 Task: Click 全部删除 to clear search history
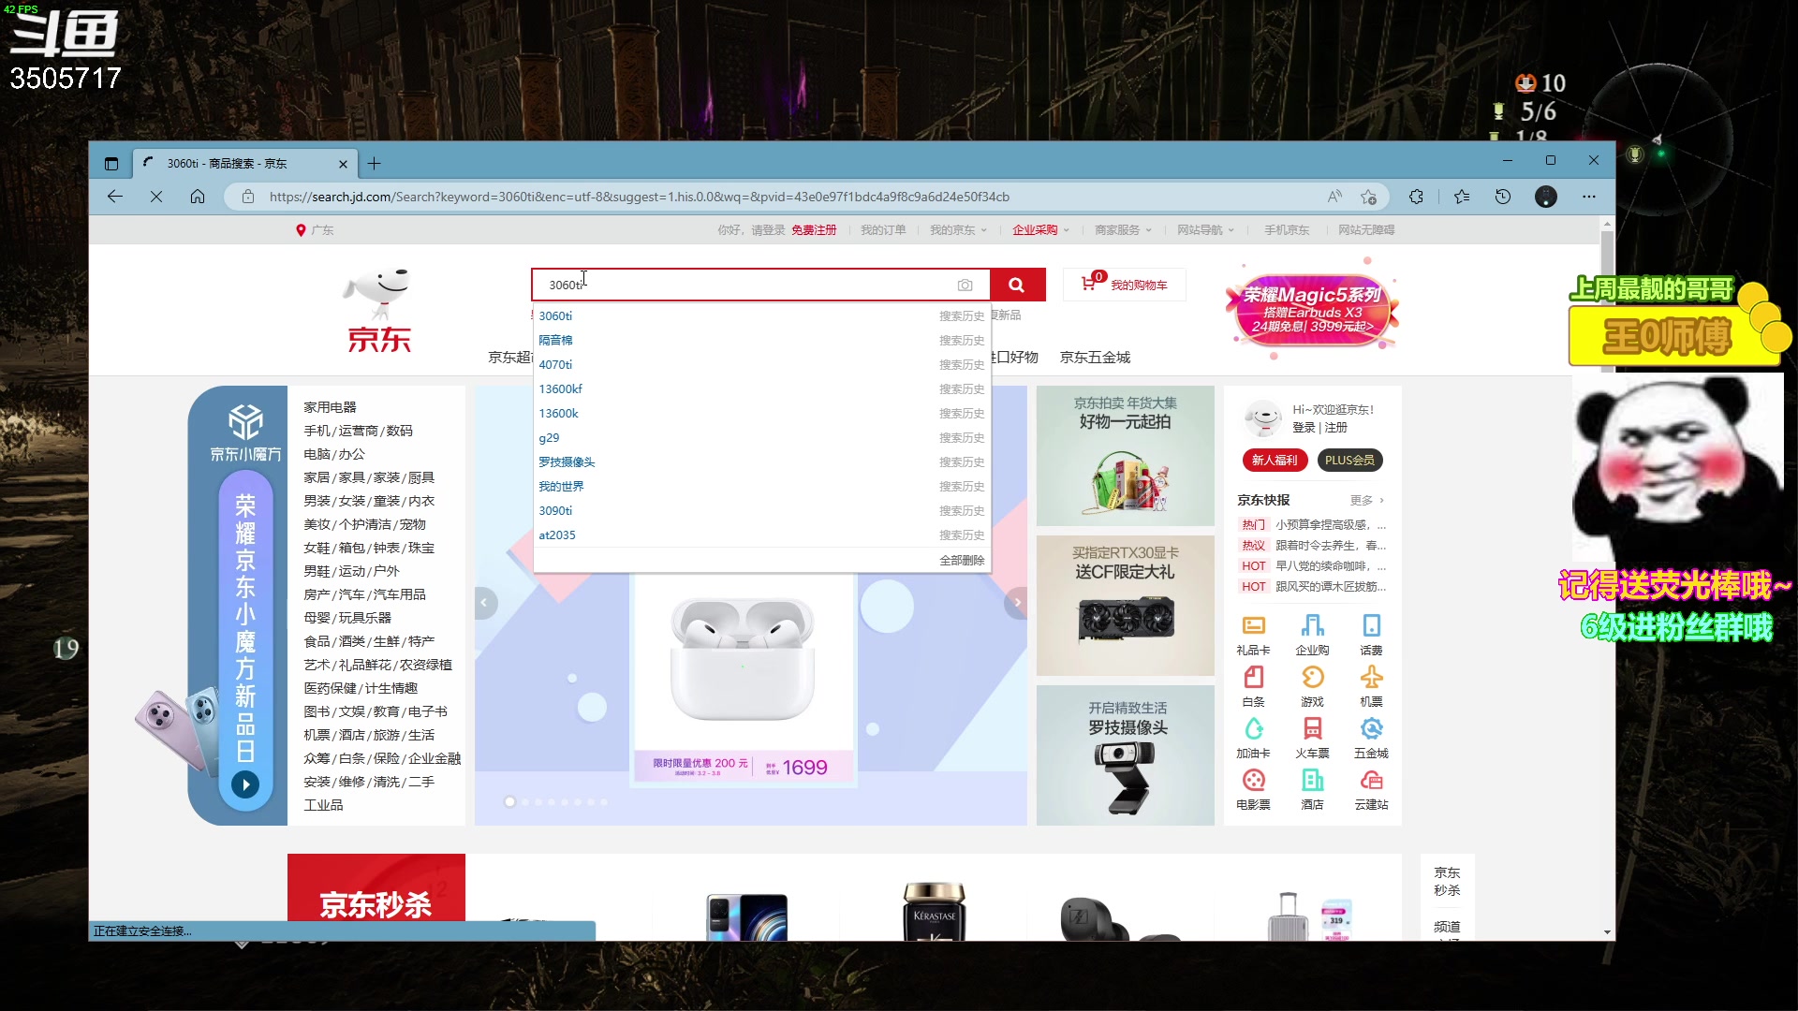[962, 560]
